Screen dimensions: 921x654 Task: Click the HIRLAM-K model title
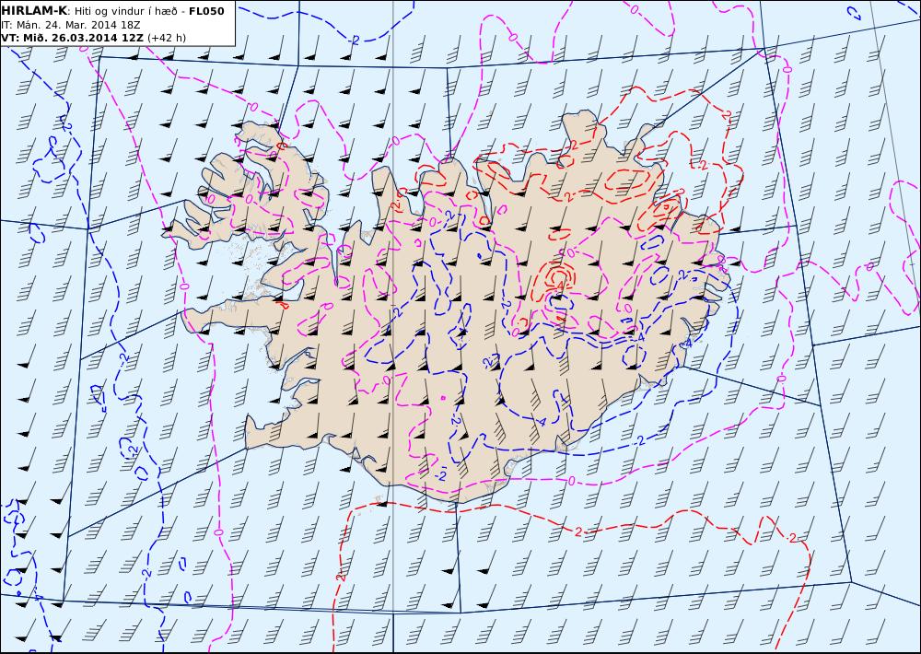pos(34,11)
